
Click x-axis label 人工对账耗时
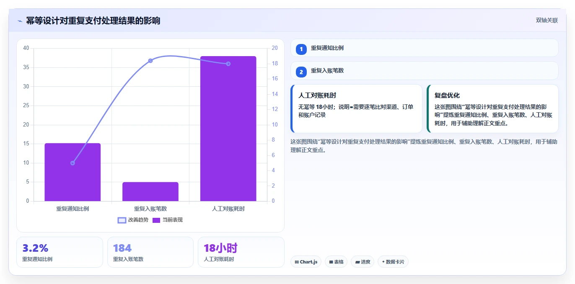click(x=228, y=209)
